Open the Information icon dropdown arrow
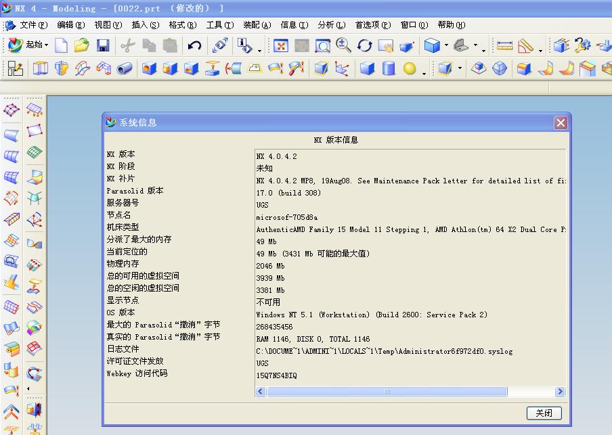 [x=259, y=51]
